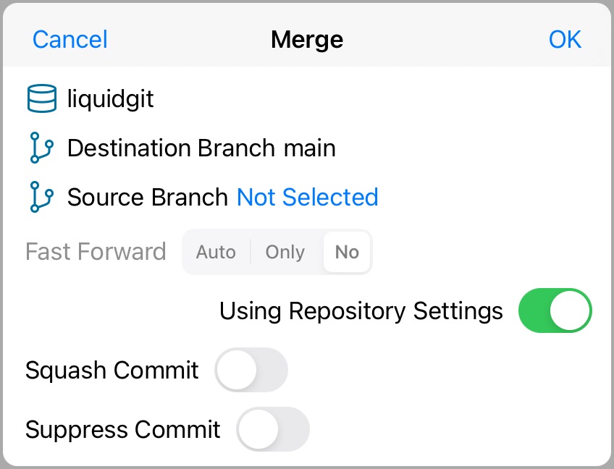
Task: Select Only fast forward mode
Action: (284, 252)
